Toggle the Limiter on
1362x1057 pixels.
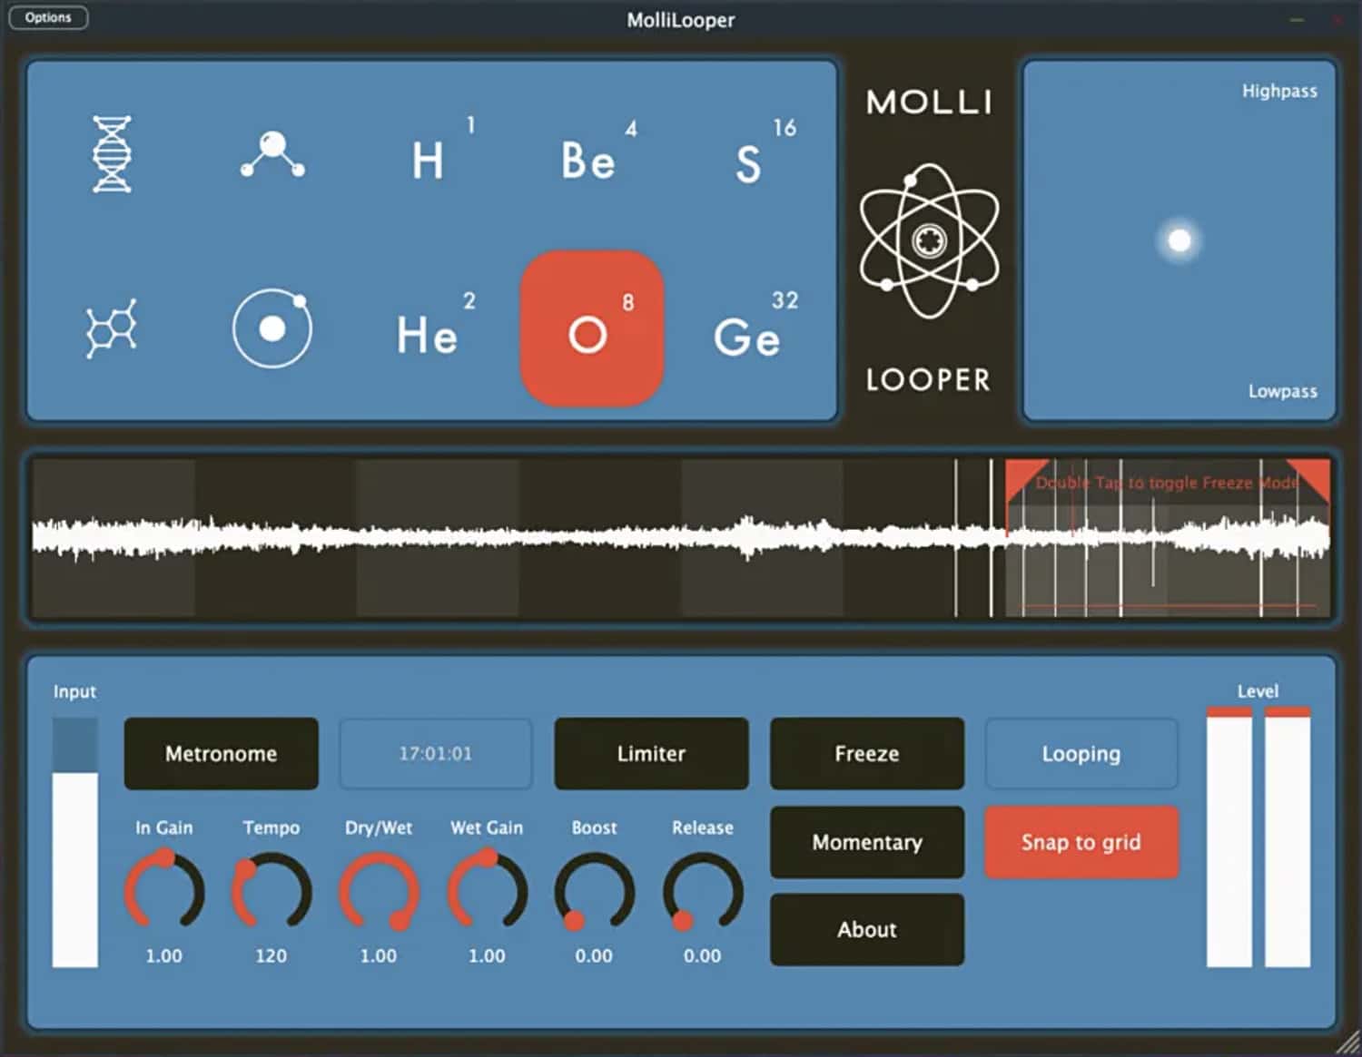click(x=651, y=754)
